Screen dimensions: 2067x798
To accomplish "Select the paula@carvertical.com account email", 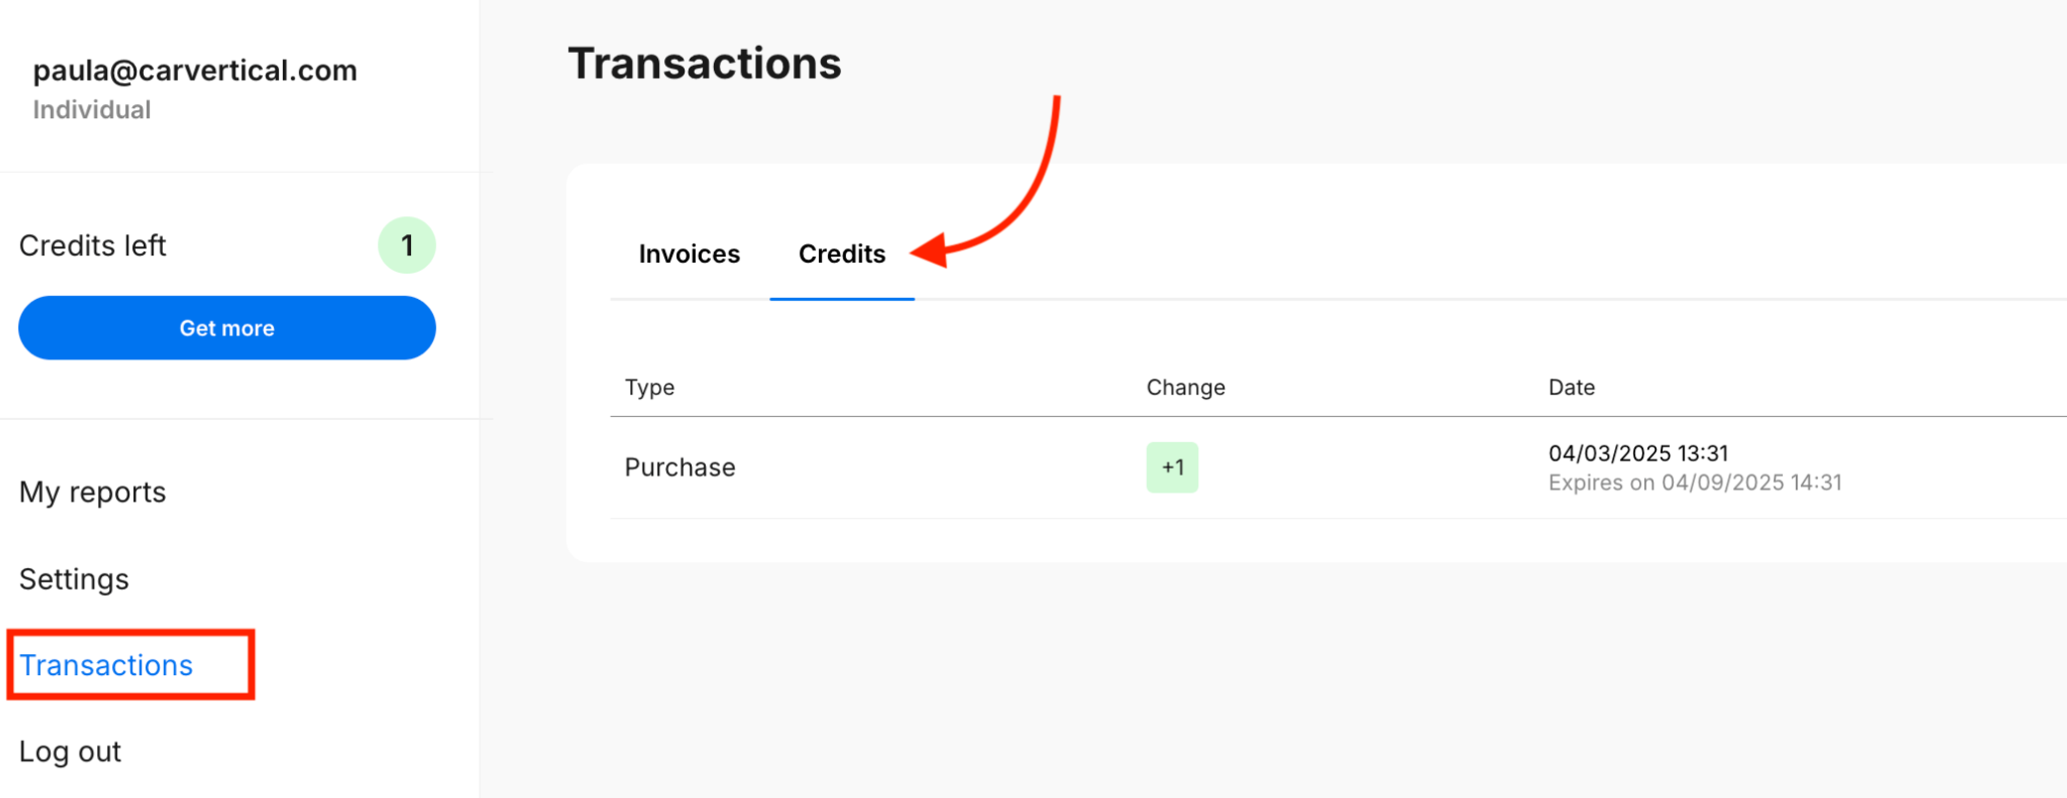I will [x=195, y=70].
